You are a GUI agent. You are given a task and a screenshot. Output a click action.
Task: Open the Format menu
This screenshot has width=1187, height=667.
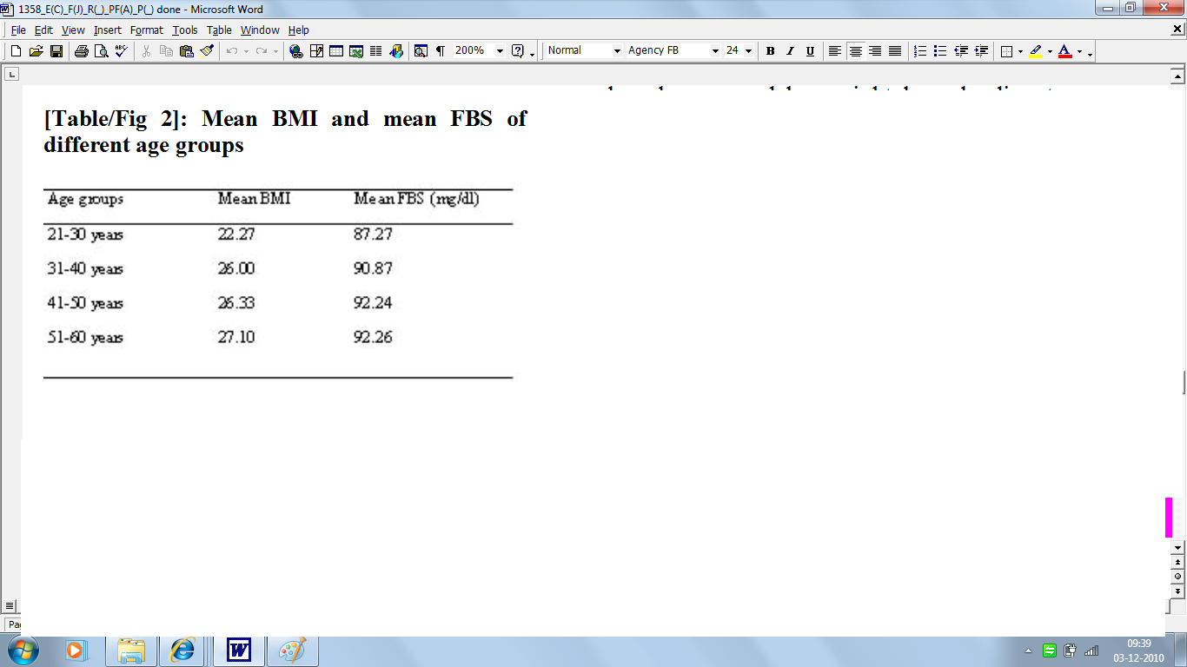(146, 30)
